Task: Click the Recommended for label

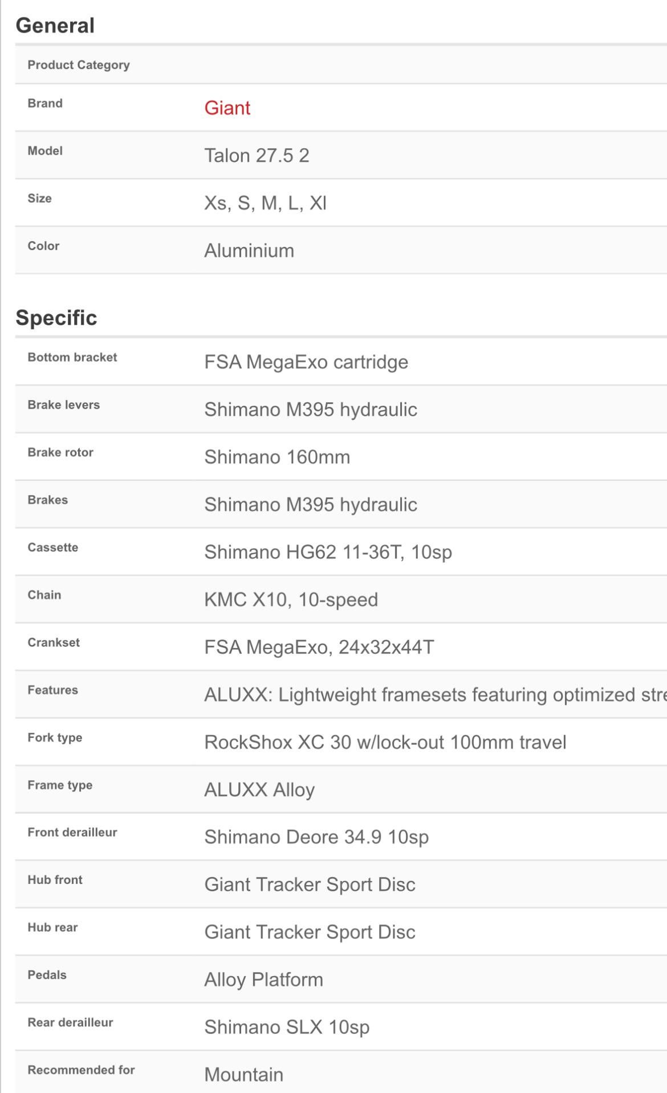Action: (x=81, y=1070)
